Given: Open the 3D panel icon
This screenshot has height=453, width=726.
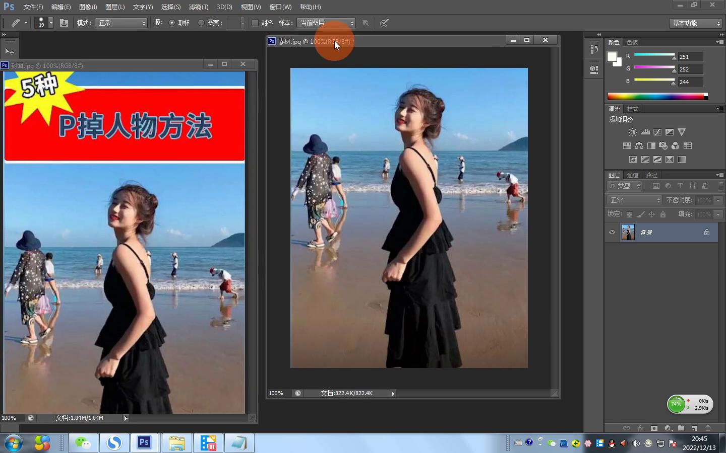Looking at the screenshot, I should click(x=594, y=69).
